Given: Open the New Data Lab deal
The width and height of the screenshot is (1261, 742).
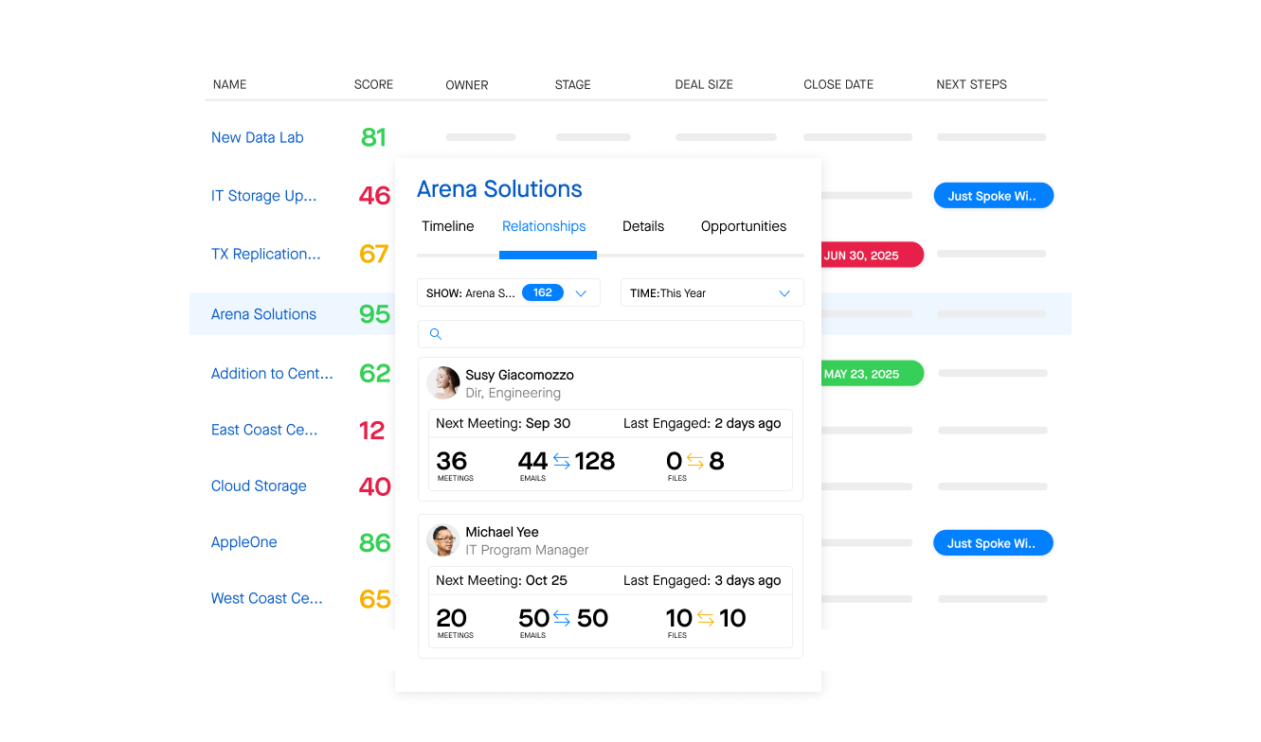Looking at the screenshot, I should (x=258, y=137).
